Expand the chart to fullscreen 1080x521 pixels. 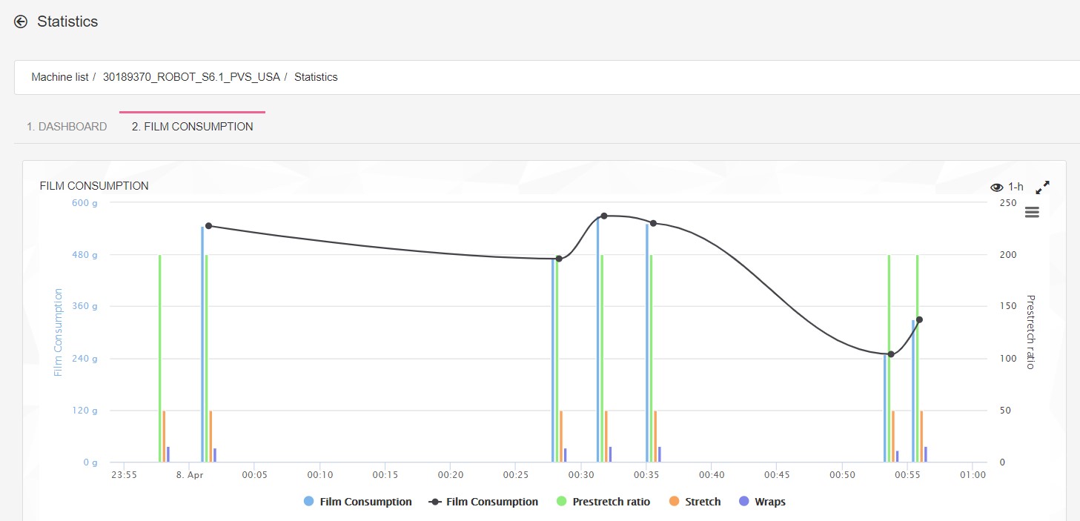[x=1042, y=187]
